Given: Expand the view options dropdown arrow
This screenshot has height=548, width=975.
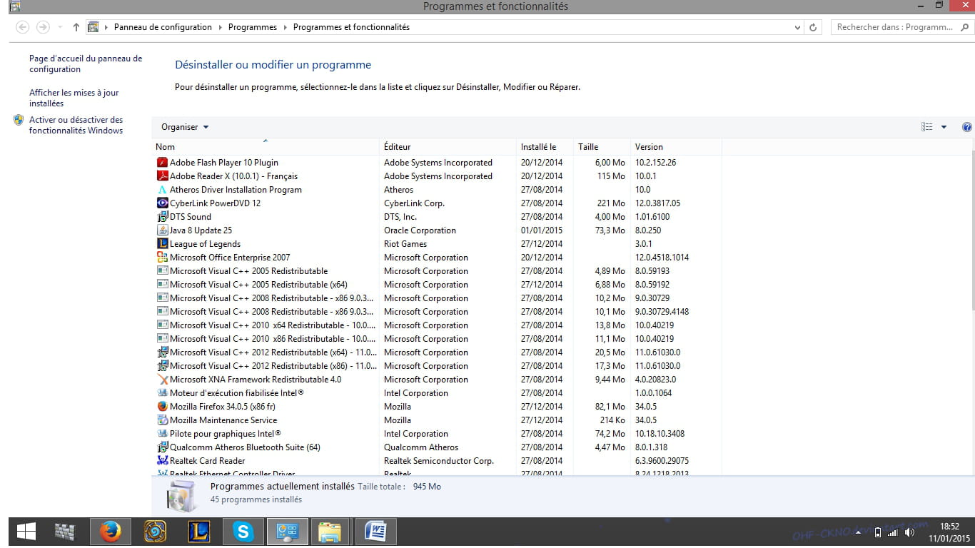Looking at the screenshot, I should point(944,127).
